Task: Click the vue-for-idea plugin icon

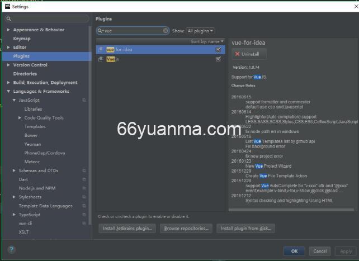Action: tap(101, 49)
